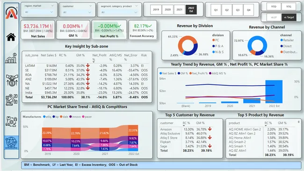Sort by Net Sales $ column header
The width and height of the screenshot is (304, 171).
tap(49, 55)
